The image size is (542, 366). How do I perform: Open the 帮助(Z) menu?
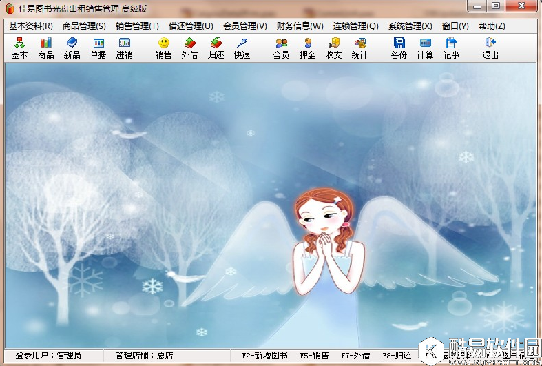[x=492, y=26]
